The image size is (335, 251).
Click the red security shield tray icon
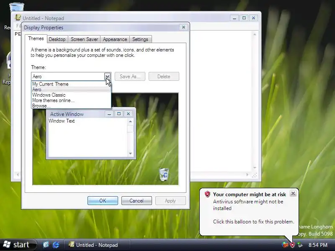point(292,245)
